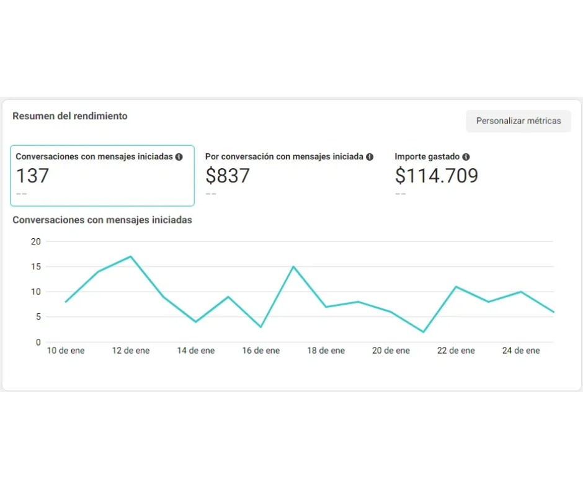Click the info icon beside "Importe gastado"

pos(466,157)
